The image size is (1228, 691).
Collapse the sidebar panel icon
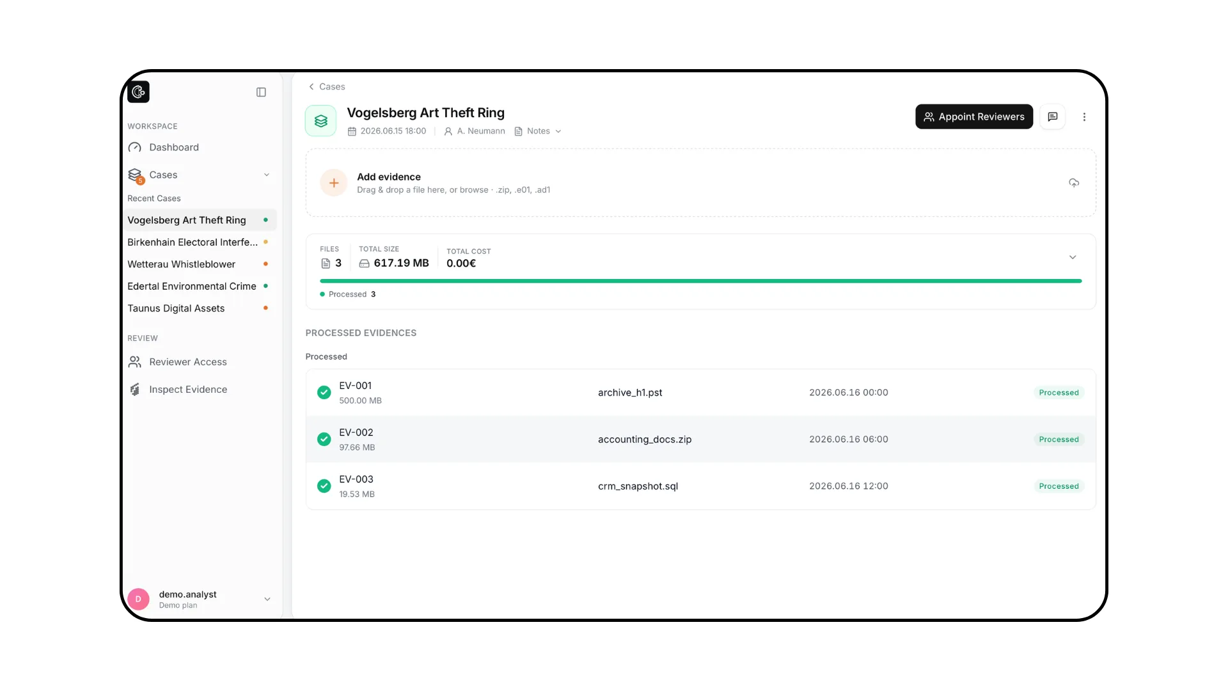(261, 92)
